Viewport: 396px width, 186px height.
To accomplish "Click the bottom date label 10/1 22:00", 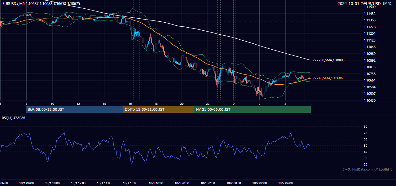I will tap(208, 183).
